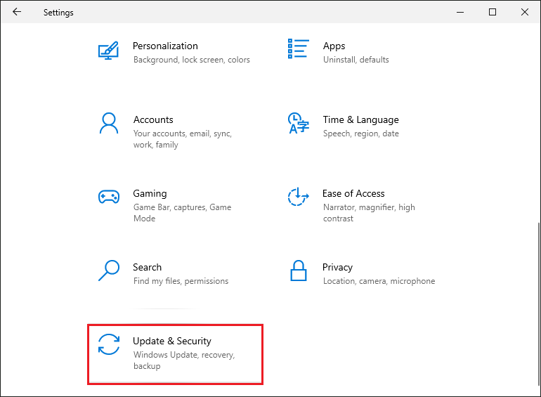Open the Update & Security heading

tap(172, 341)
